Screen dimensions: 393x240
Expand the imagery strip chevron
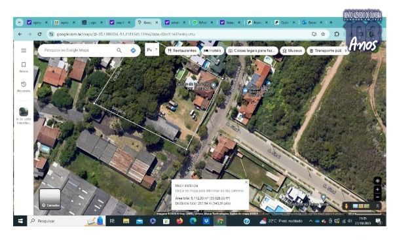pyautogui.click(x=377, y=206)
